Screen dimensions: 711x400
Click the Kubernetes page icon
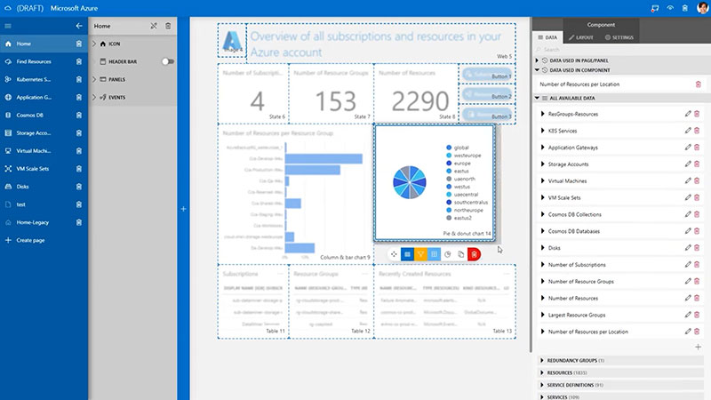click(x=8, y=79)
